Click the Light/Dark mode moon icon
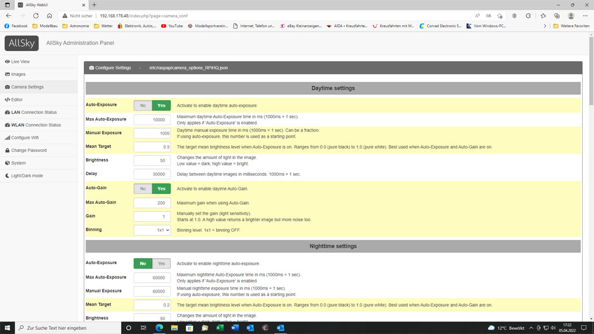The height and width of the screenshot is (334, 594). 7,176
